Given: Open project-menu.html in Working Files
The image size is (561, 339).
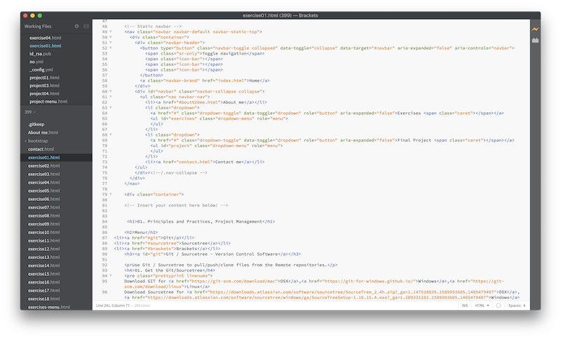Looking at the screenshot, I should click(48, 102).
